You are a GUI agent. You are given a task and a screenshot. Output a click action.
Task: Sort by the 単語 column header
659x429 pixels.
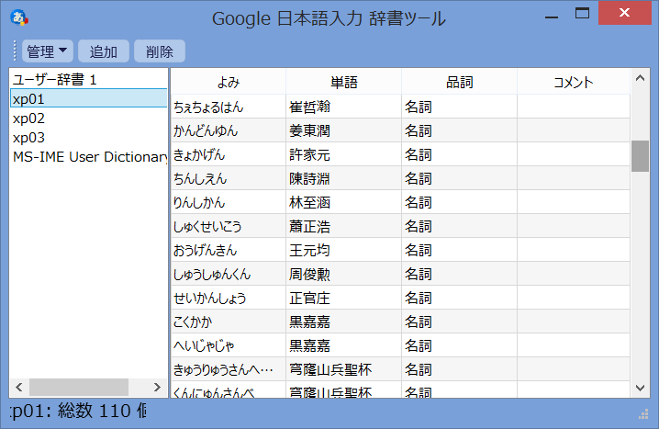click(344, 82)
